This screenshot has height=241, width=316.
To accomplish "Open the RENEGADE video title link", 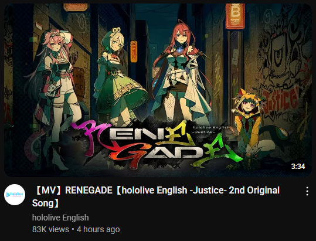I will (x=156, y=196).
